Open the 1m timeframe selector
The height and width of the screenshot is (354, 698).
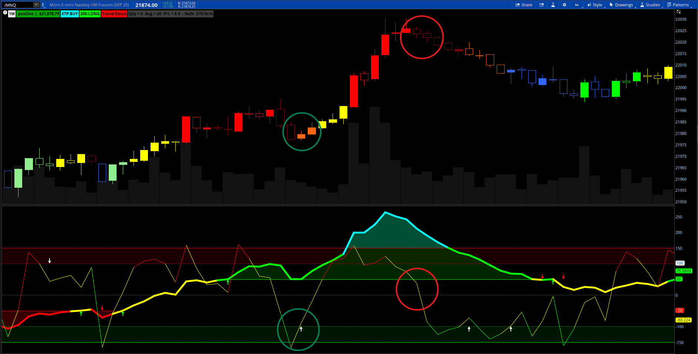(x=577, y=5)
